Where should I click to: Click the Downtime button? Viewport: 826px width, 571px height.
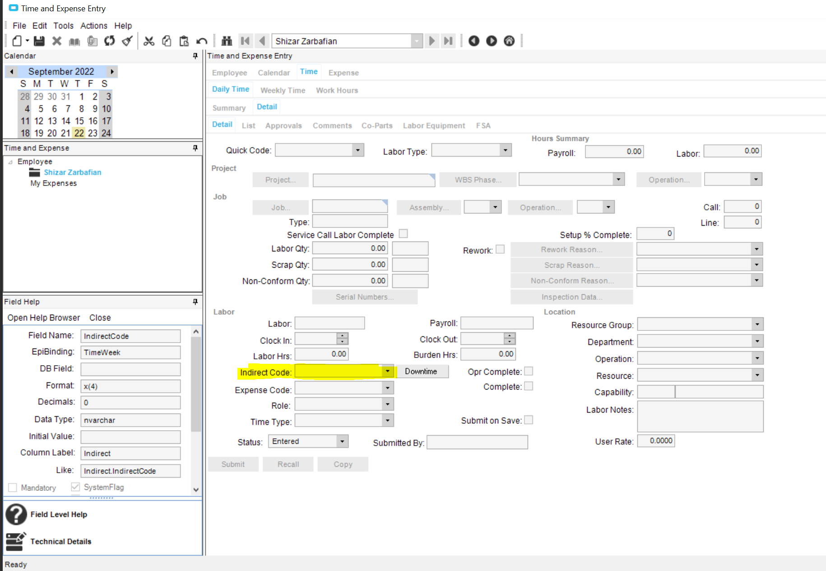pyautogui.click(x=421, y=371)
